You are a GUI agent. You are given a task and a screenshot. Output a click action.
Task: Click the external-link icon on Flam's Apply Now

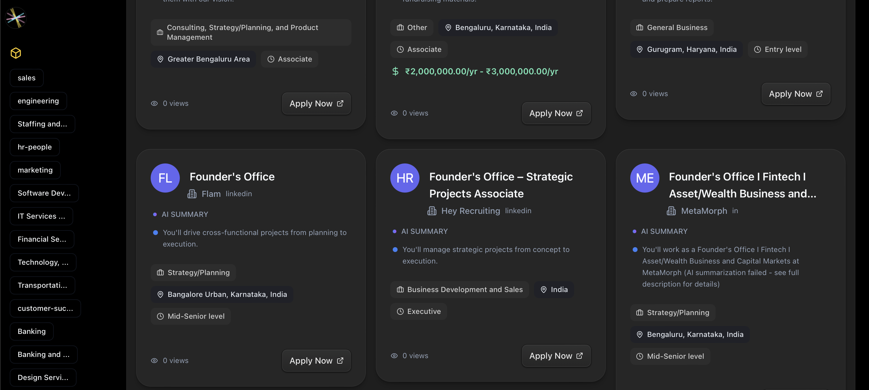pos(340,361)
